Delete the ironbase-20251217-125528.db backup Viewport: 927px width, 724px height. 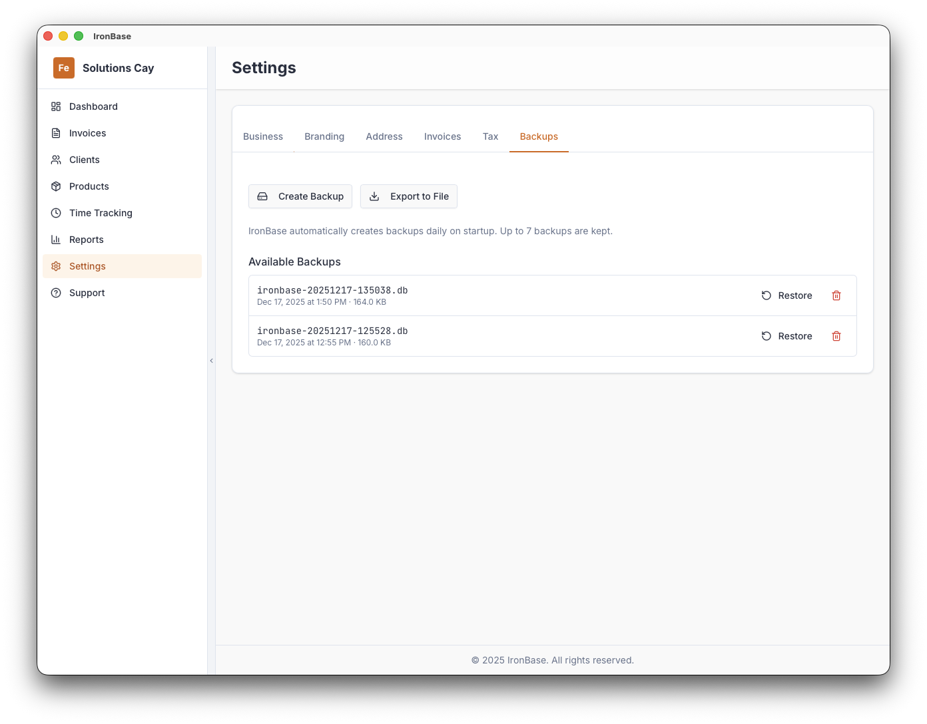coord(836,336)
